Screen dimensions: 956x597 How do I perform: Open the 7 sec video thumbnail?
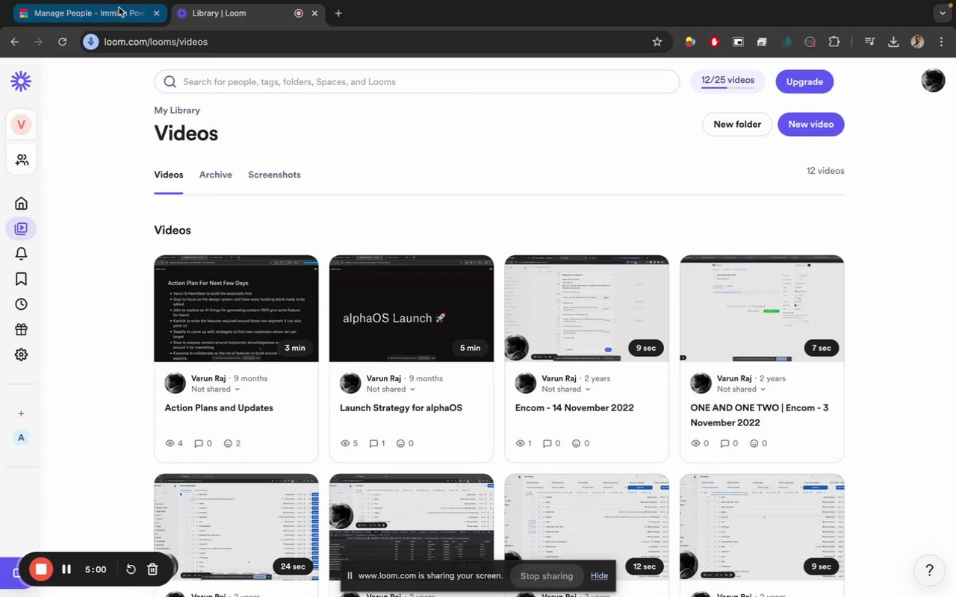762,308
